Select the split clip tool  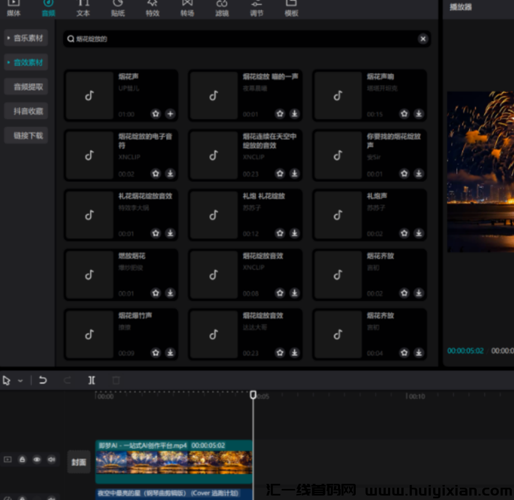[91, 381]
